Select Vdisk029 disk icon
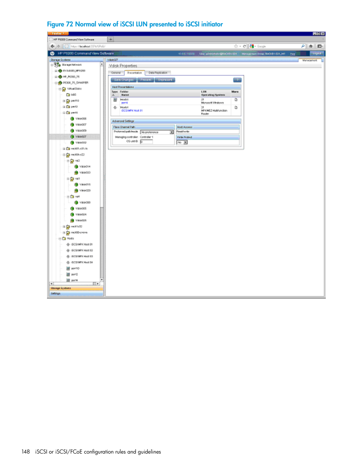Screen dimensions: 350x466 pos(76,190)
